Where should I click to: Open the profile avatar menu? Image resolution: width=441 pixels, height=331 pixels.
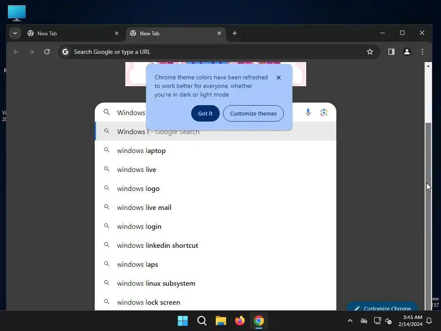(407, 52)
